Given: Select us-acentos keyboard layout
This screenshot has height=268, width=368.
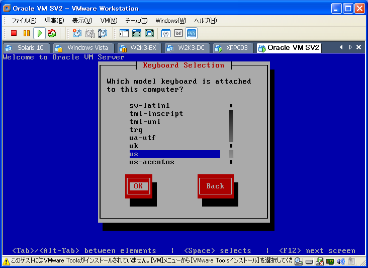Looking at the screenshot, I should tap(175, 162).
